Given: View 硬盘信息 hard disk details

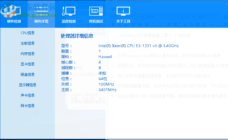Looking at the screenshot, I should [28, 75].
